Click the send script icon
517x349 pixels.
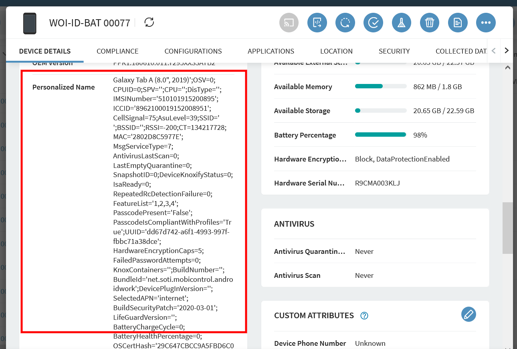(x=317, y=23)
